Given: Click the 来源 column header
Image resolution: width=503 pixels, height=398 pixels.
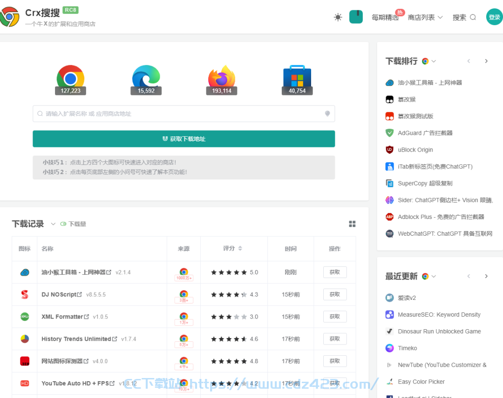Looking at the screenshot, I should (x=184, y=249).
